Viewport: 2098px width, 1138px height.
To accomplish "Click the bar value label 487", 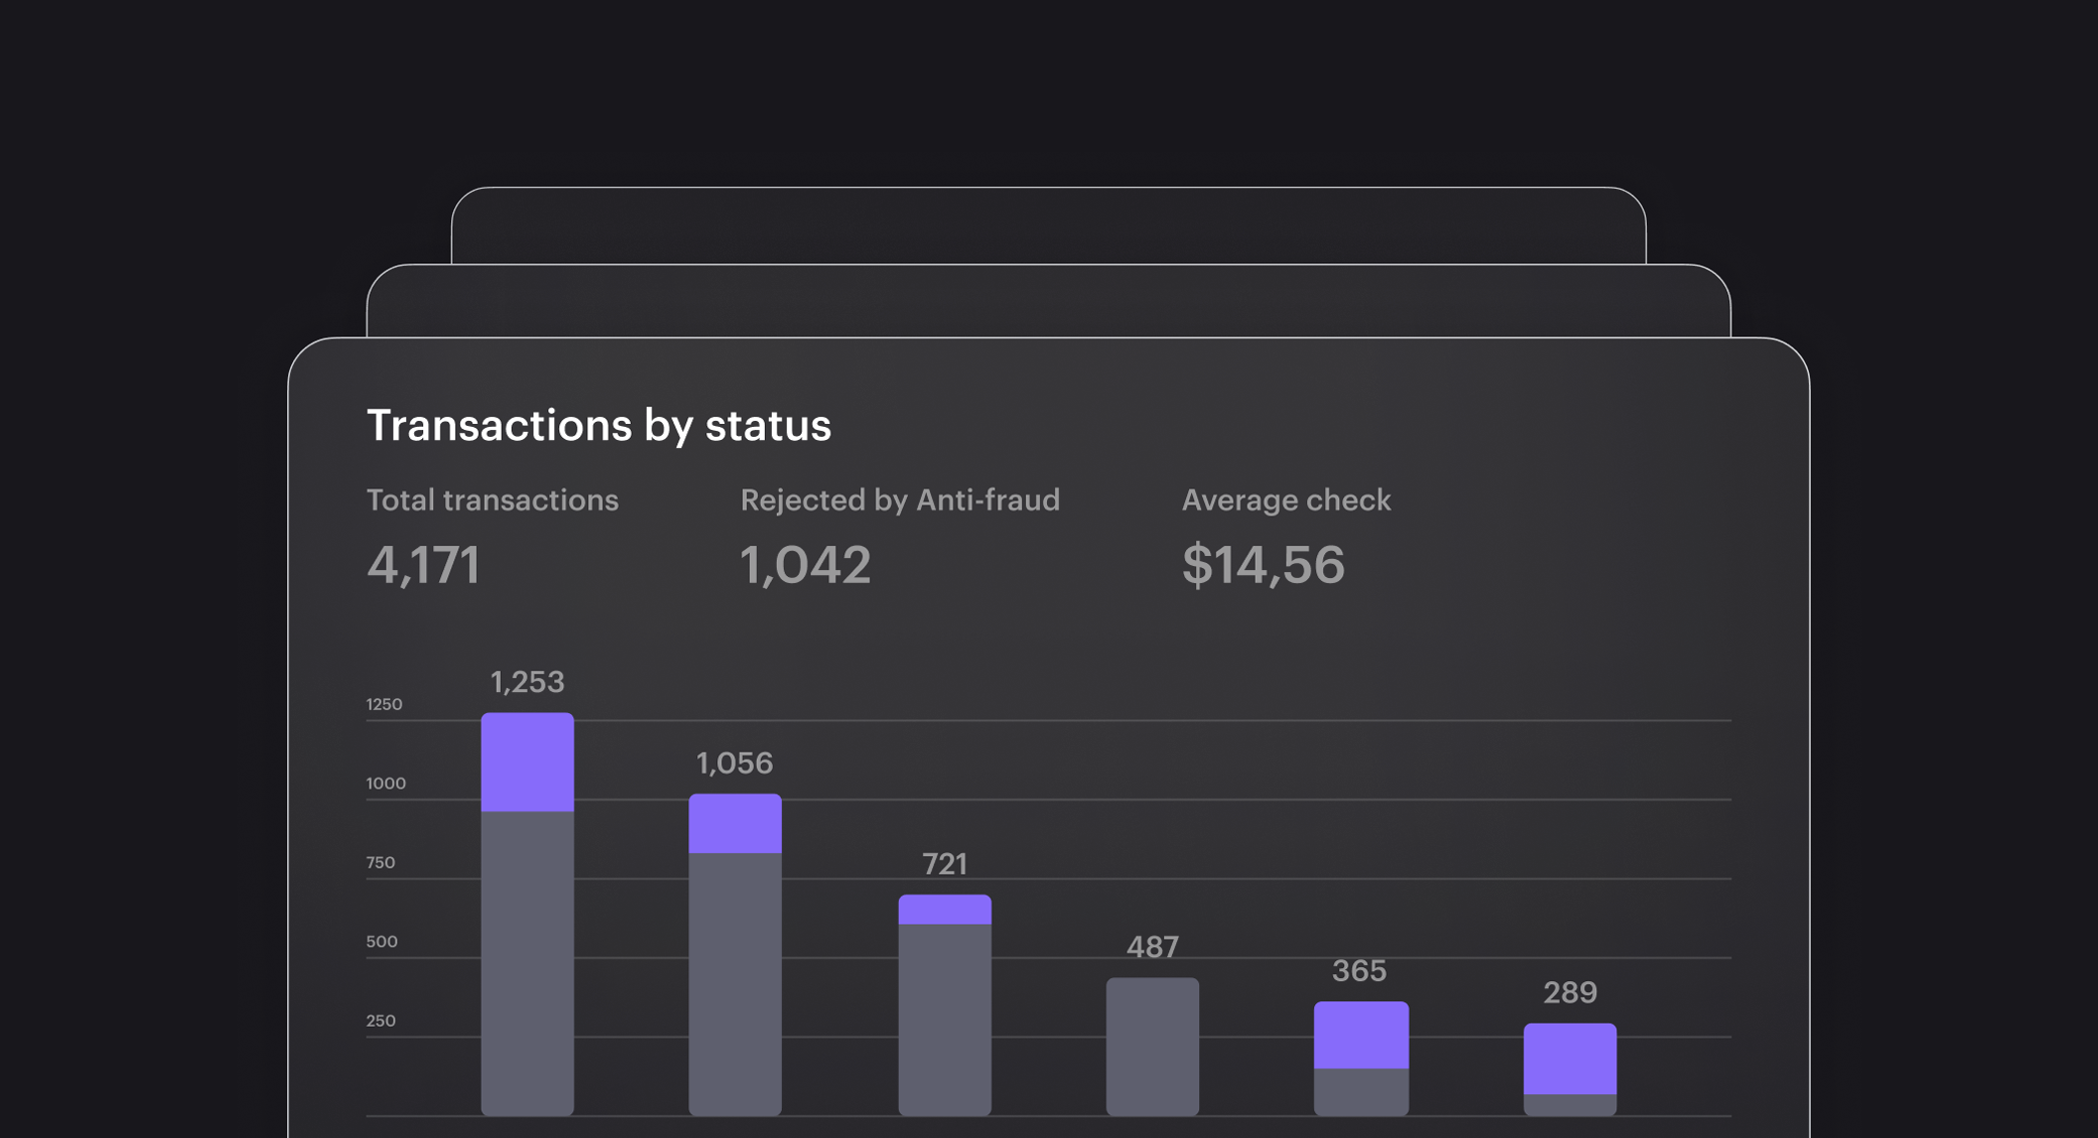I will (1152, 947).
